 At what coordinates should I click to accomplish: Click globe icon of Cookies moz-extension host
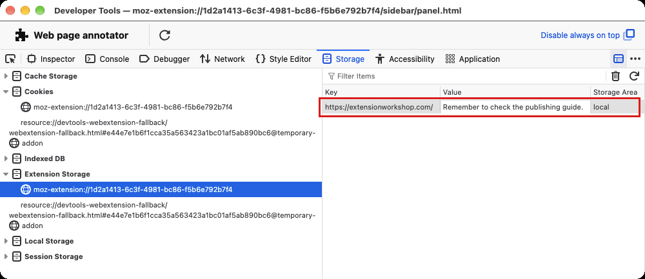tap(26, 107)
